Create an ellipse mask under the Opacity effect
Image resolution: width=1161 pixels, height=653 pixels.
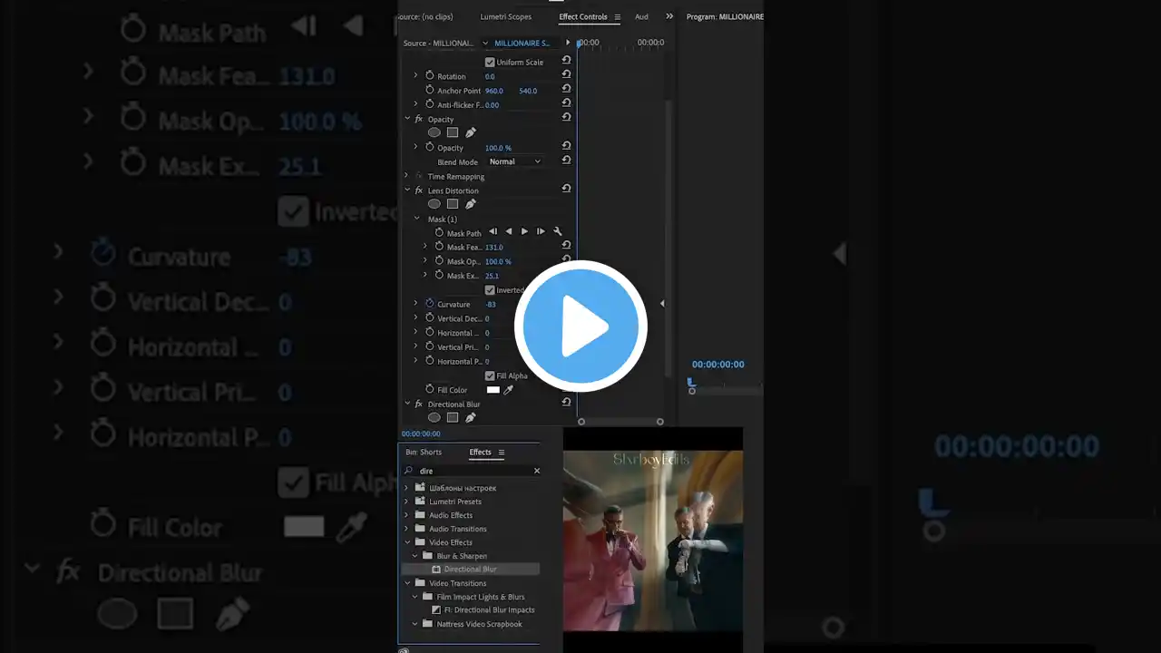pyautogui.click(x=434, y=132)
